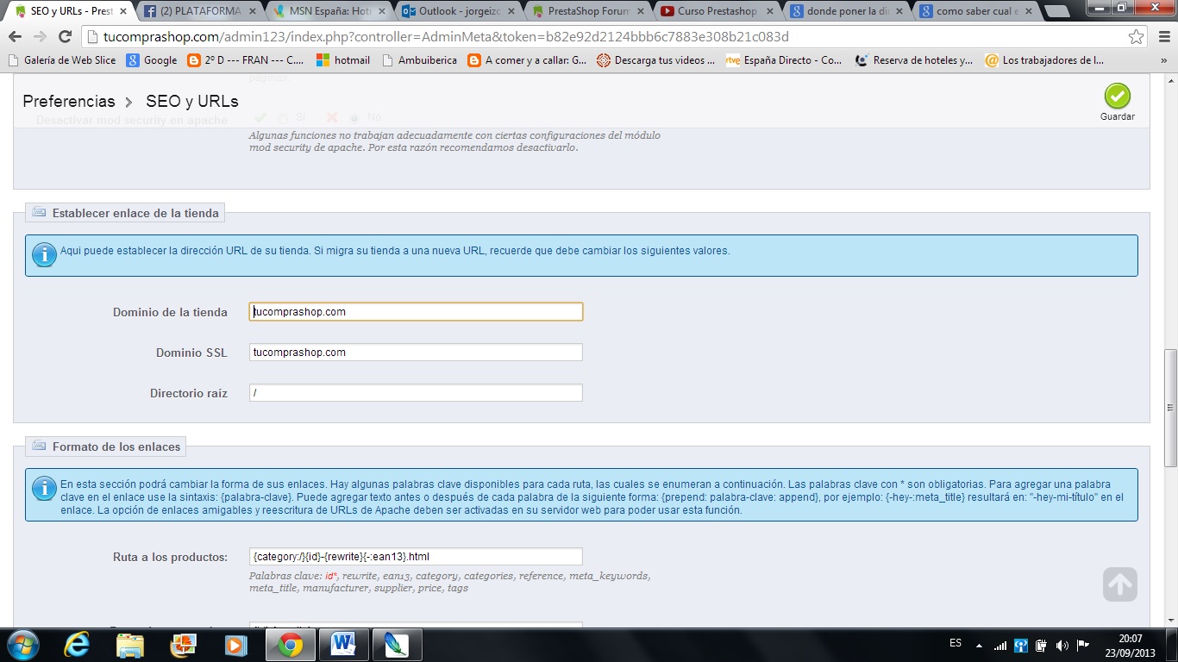Switch to the 'Curso Prestashop' YouTube tab
1178x662 pixels.
click(715, 11)
